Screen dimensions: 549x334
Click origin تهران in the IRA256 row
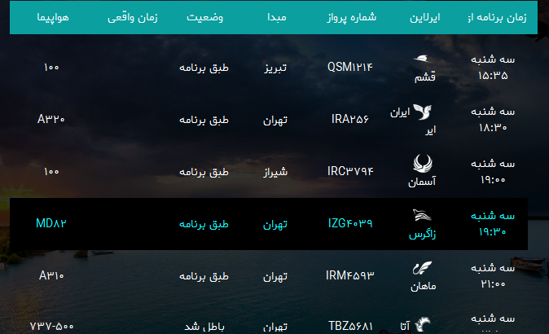275,120
